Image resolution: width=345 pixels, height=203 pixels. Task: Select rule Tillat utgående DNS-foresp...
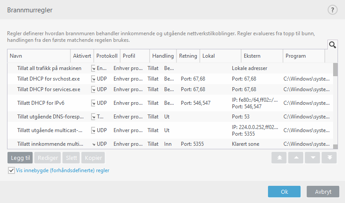tap(170, 117)
